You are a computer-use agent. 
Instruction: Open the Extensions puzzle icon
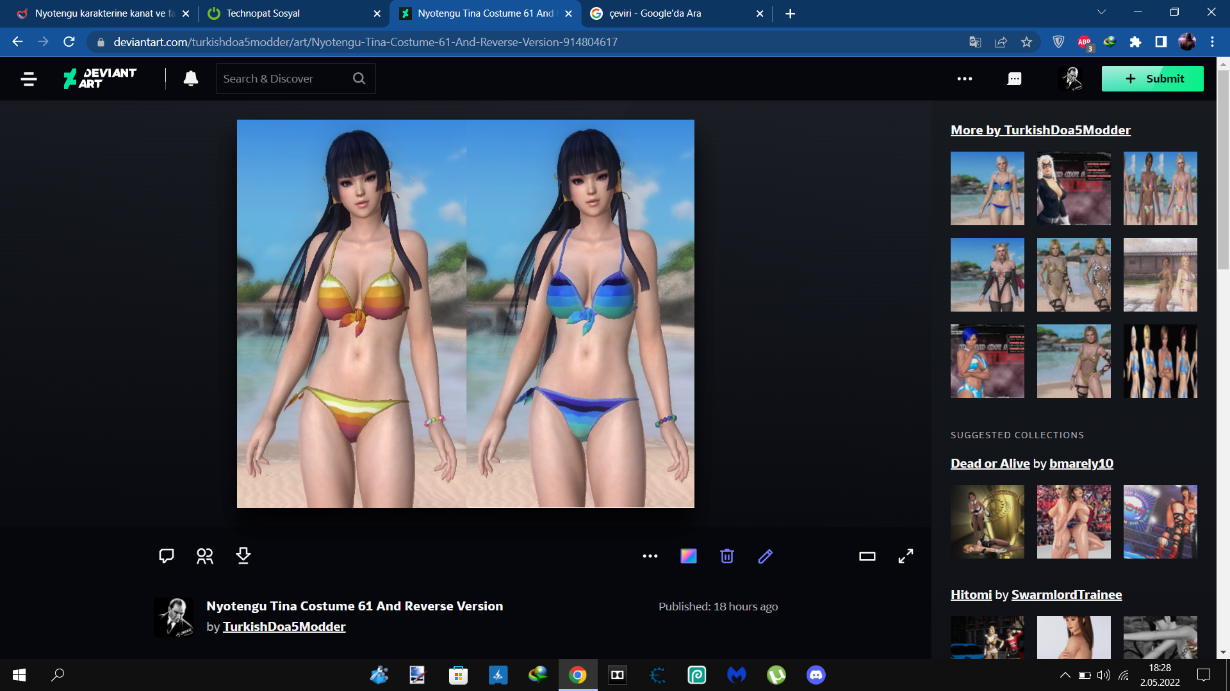pyautogui.click(x=1135, y=42)
